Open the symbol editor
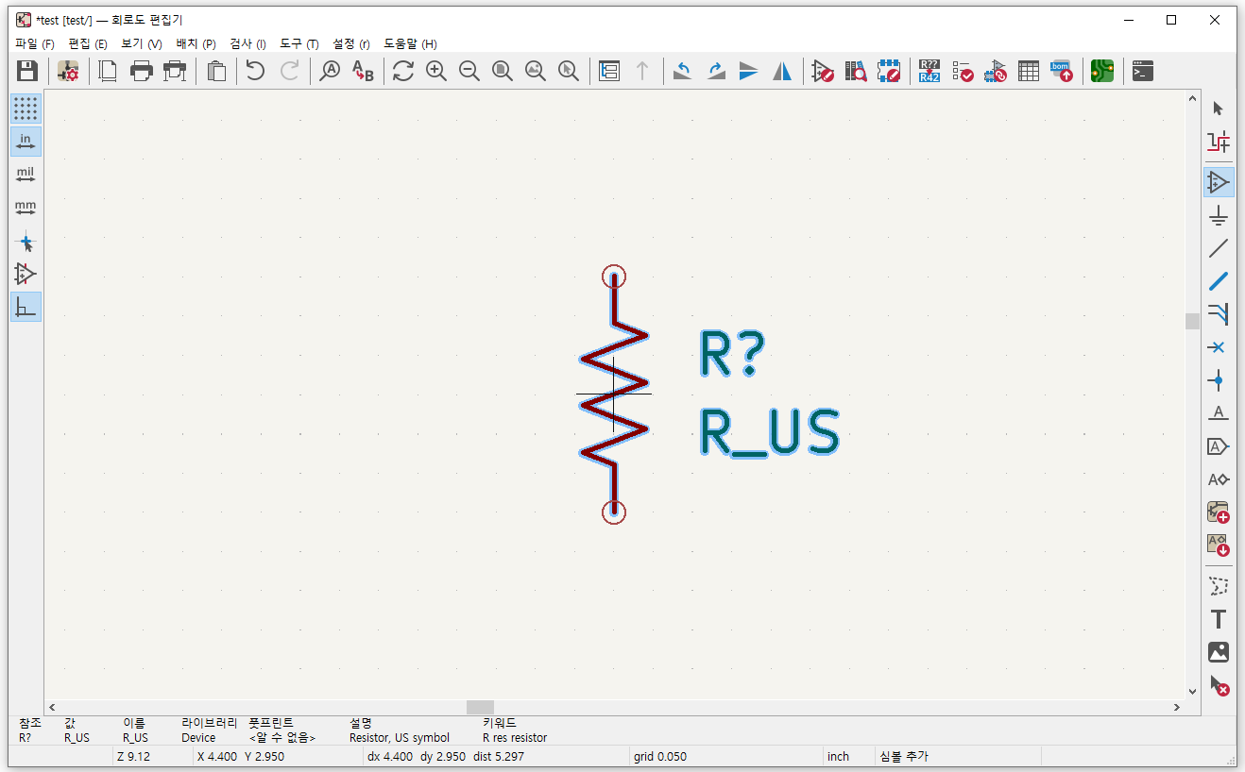This screenshot has height=772, width=1245. click(x=823, y=71)
